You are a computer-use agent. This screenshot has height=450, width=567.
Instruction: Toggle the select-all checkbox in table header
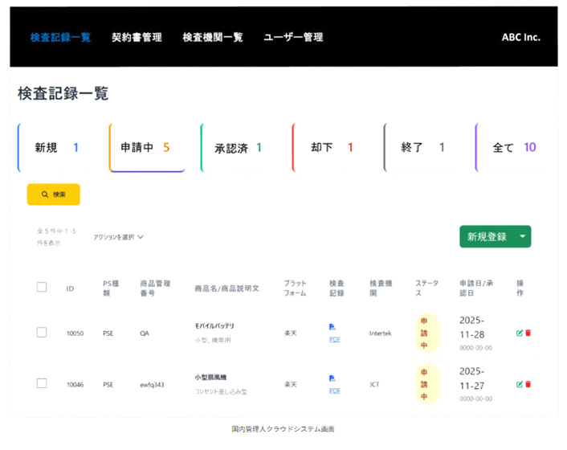[42, 287]
